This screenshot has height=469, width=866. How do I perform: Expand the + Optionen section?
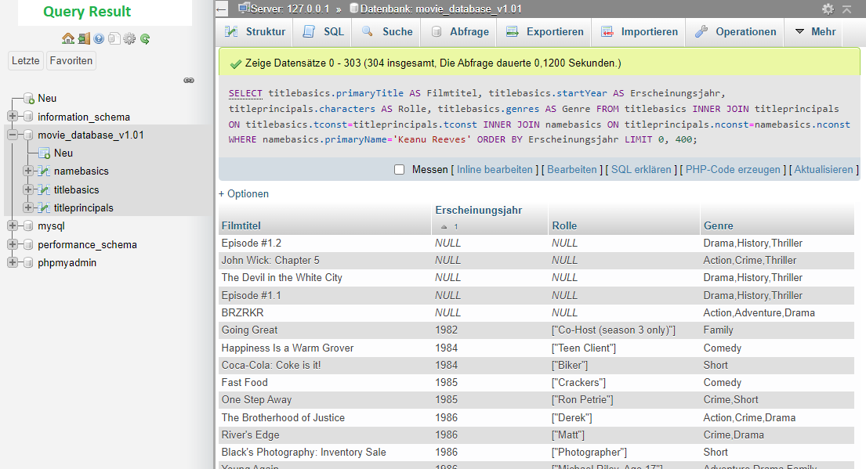(244, 193)
